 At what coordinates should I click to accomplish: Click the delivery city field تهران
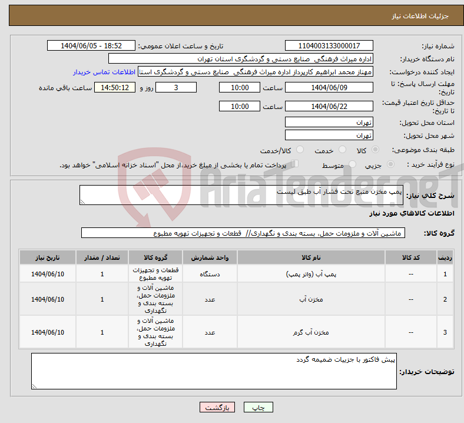point(329,135)
